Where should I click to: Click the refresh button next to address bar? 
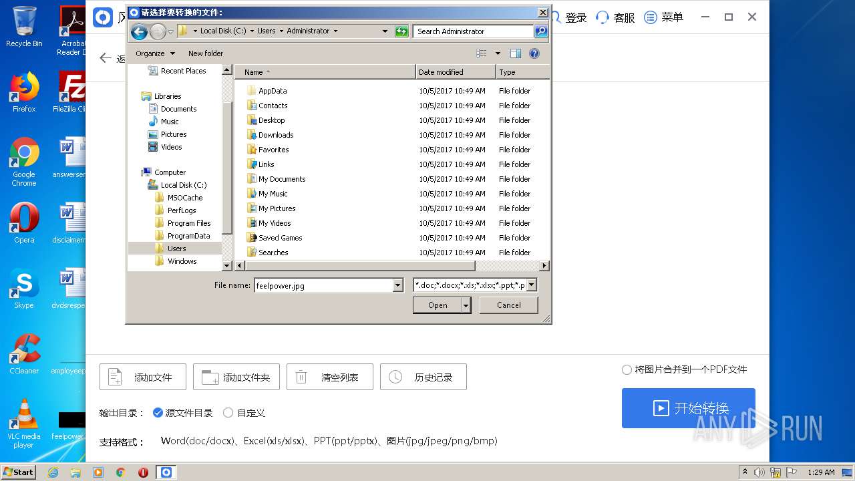tap(401, 31)
